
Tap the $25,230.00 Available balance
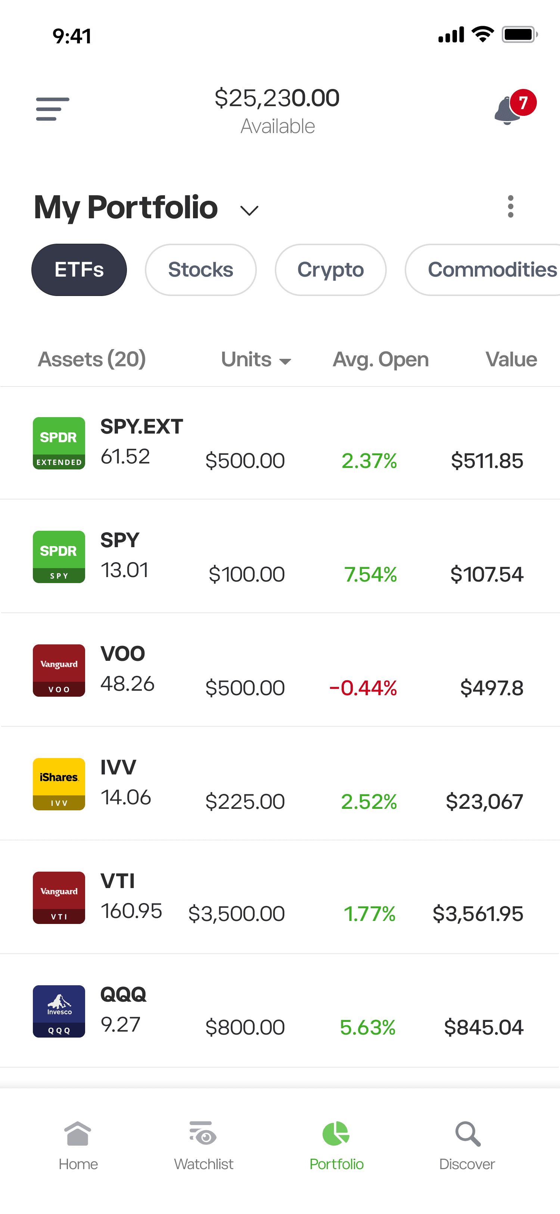pos(277,110)
